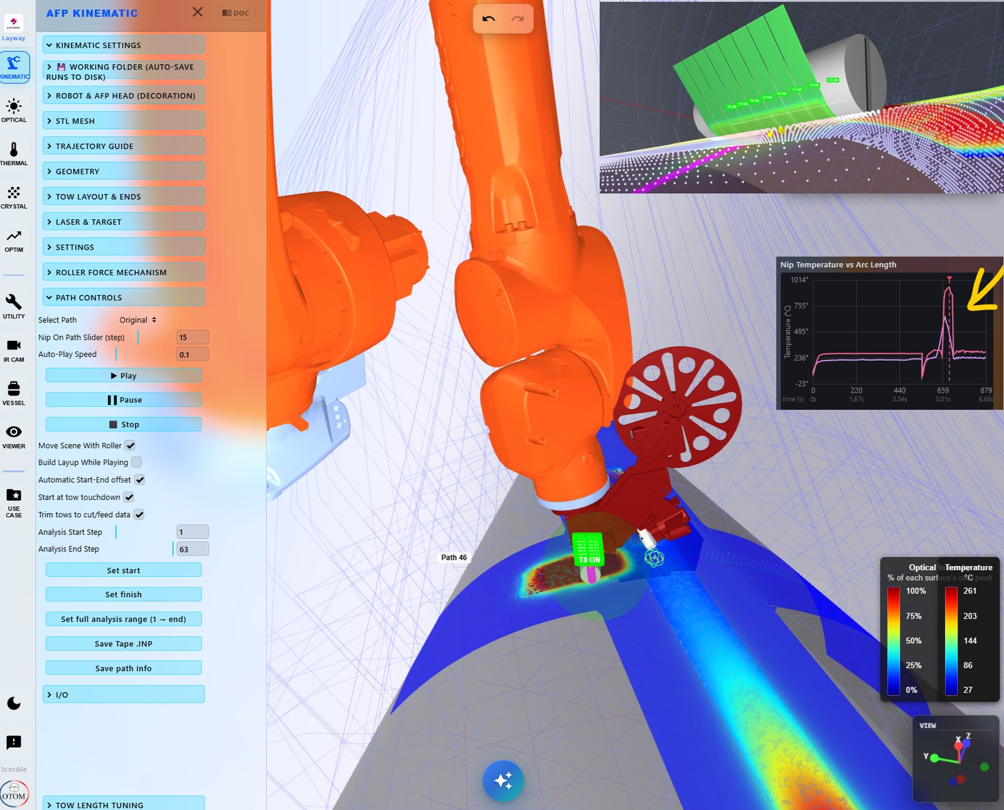This screenshot has height=810, width=1004.
Task: Open the Optical module icon
Action: tap(14, 110)
